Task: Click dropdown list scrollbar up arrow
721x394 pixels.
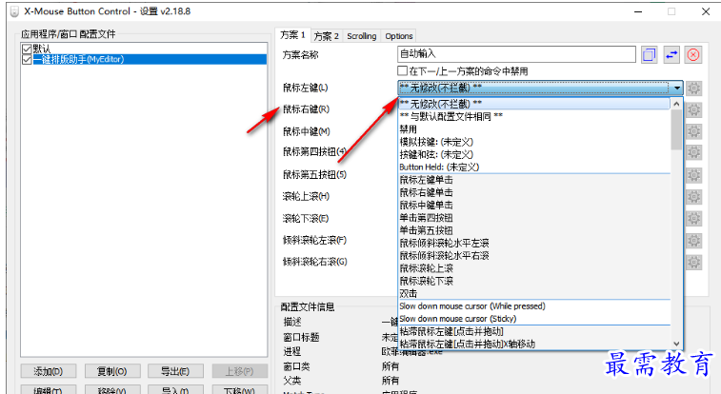Action: [676, 105]
